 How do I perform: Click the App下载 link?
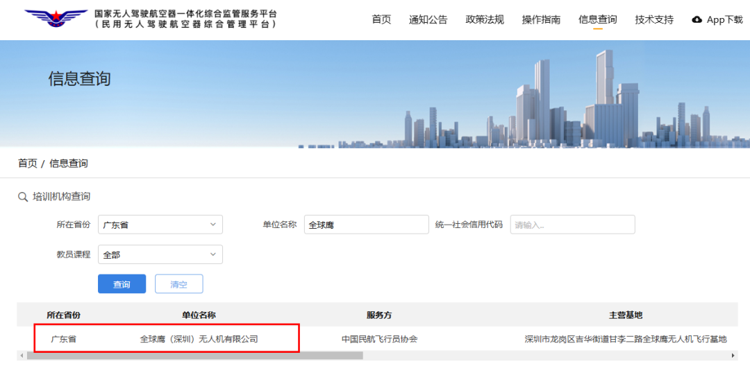(x=724, y=19)
